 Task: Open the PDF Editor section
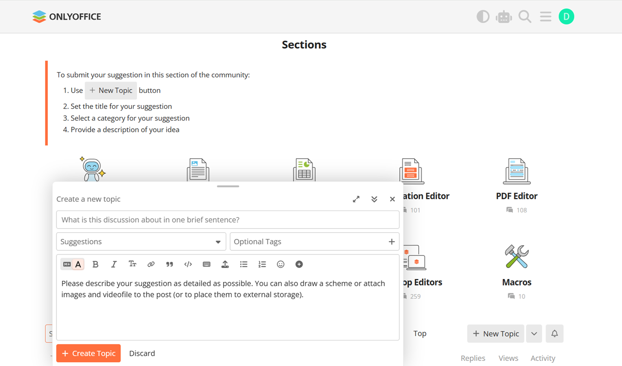pyautogui.click(x=516, y=196)
